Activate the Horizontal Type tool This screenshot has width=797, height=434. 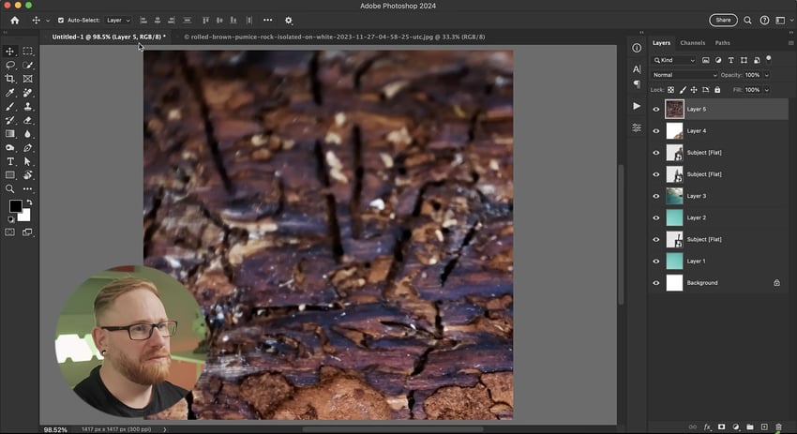pos(10,161)
